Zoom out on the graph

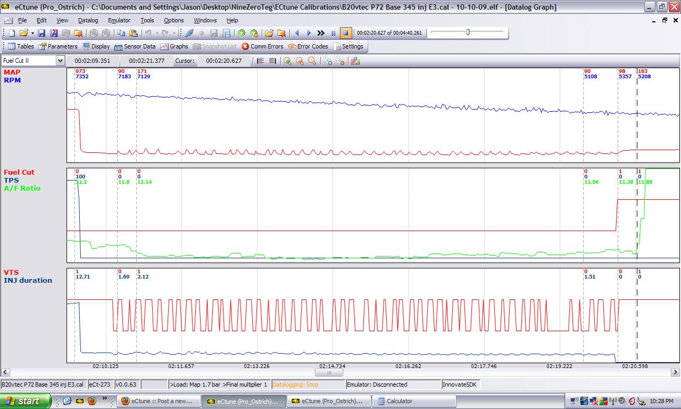click(x=300, y=61)
